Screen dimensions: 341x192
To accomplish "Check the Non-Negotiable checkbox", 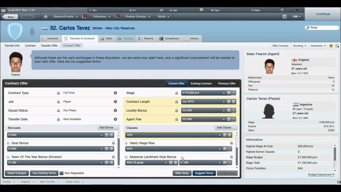I will pyautogui.click(x=62, y=173).
